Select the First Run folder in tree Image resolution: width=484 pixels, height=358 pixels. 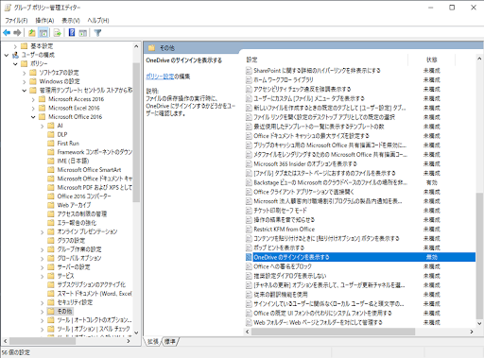[68, 144]
